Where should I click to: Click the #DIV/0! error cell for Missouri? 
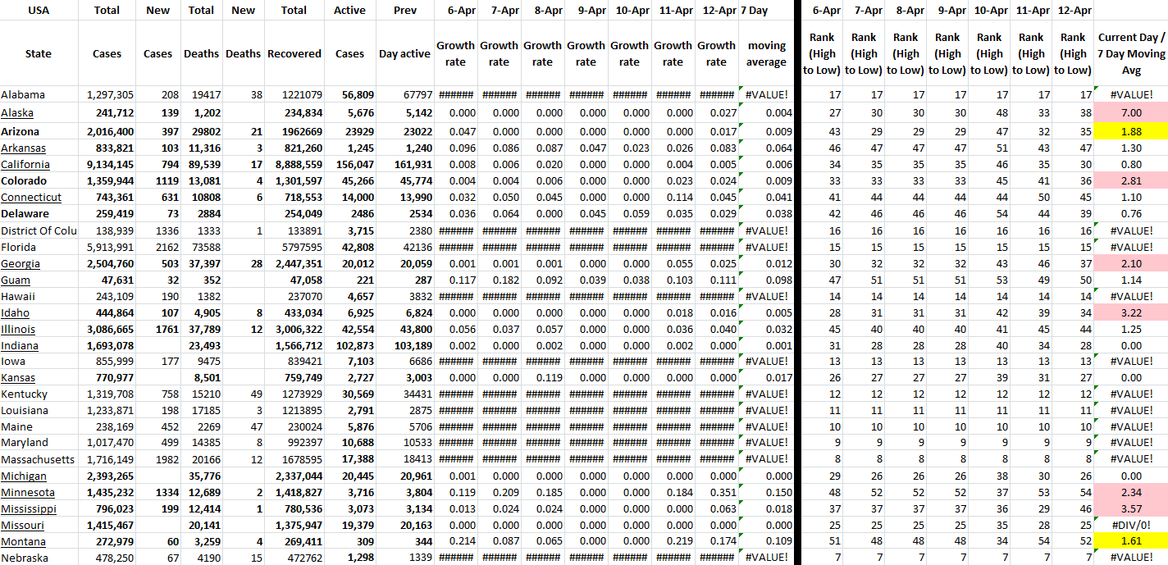click(1131, 526)
